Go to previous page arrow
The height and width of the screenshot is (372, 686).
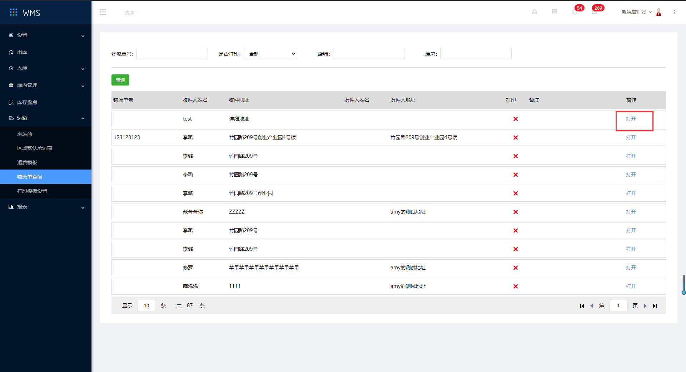(x=592, y=306)
